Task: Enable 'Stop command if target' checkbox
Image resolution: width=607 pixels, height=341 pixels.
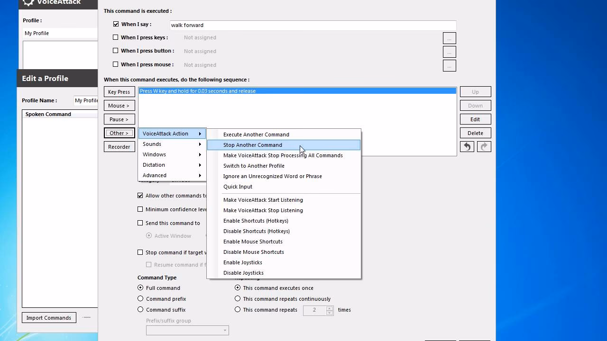Action: 140,252
